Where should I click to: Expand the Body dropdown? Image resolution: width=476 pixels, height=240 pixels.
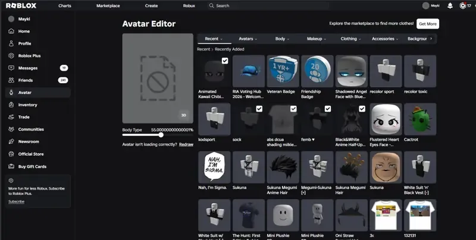[282, 39]
